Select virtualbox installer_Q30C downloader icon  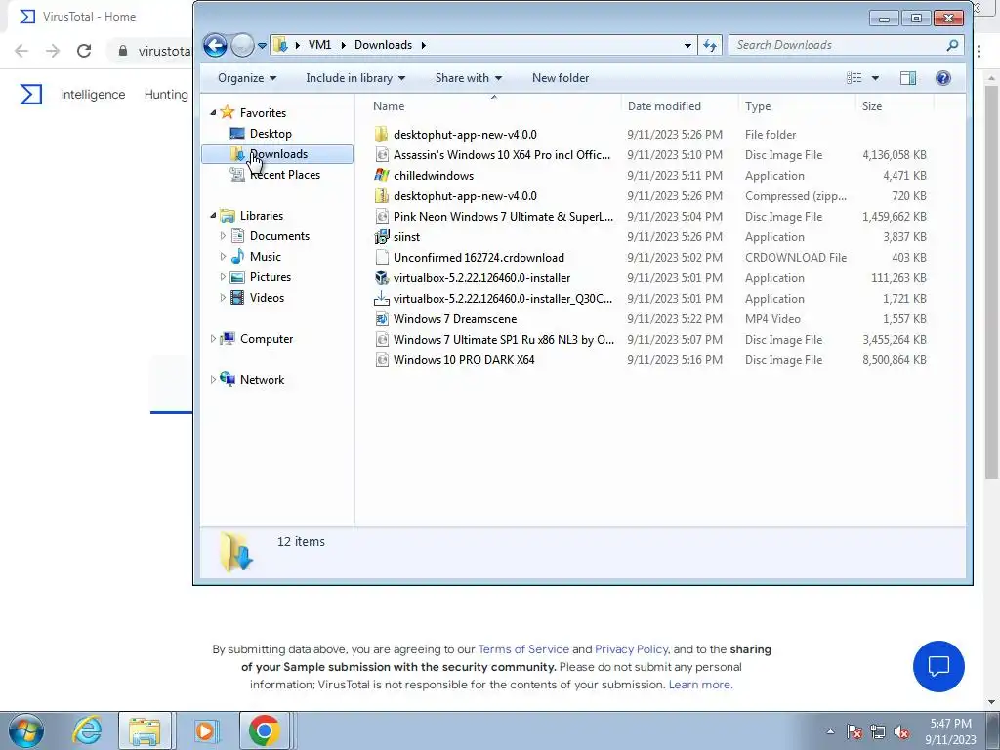point(382,299)
